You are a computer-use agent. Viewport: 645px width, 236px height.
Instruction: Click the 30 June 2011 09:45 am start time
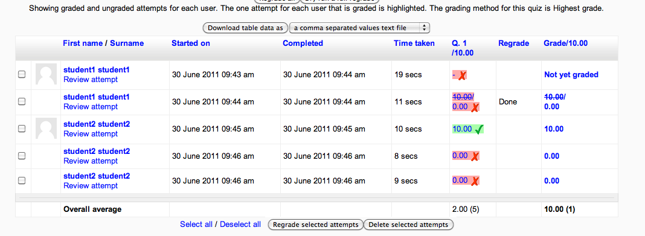point(213,129)
